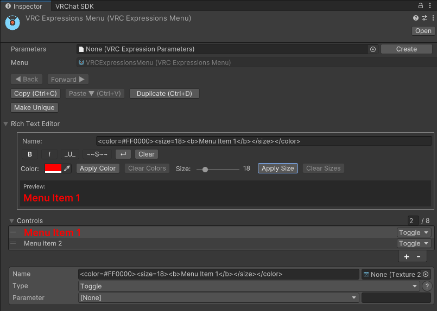Click the question mark help button next to Type
The height and width of the screenshot is (311, 437).
point(427,286)
